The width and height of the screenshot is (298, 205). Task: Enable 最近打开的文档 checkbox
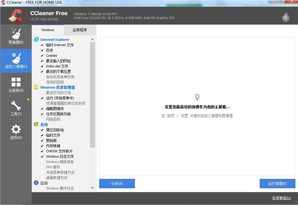click(42, 93)
